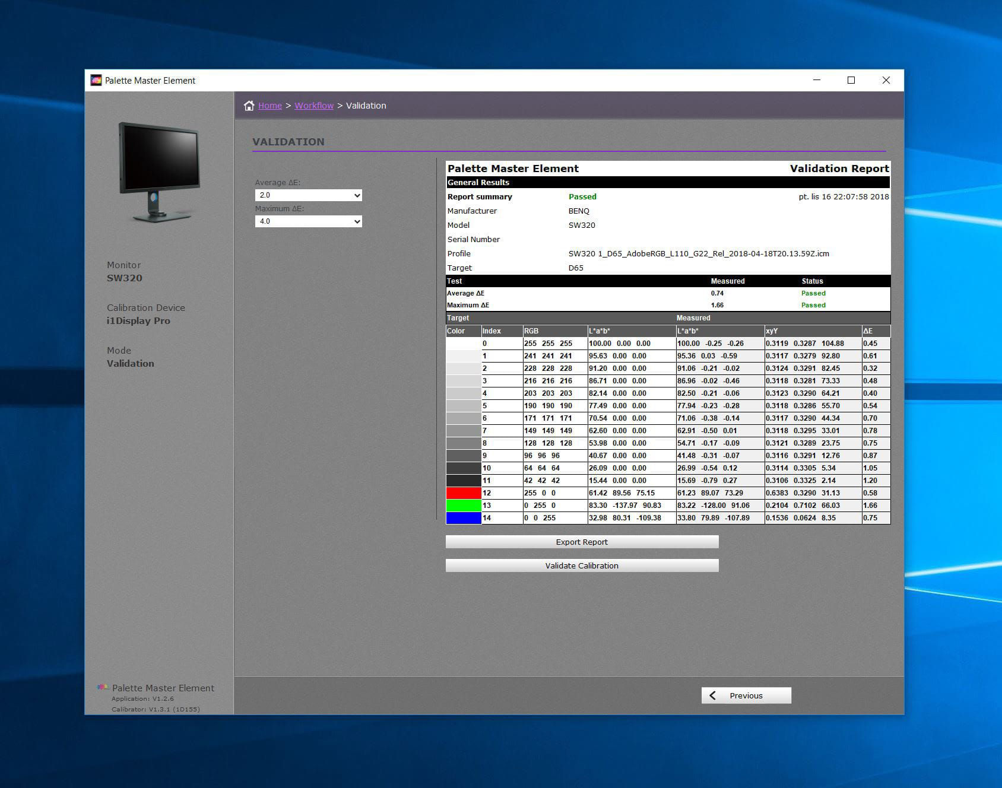Click the 'BENQ' manufacturer value
1002x788 pixels.
pos(579,211)
